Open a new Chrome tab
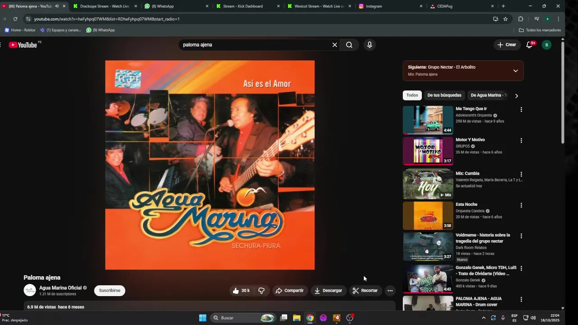Screen dimensions: 578x325 pyautogui.click(x=503, y=6)
